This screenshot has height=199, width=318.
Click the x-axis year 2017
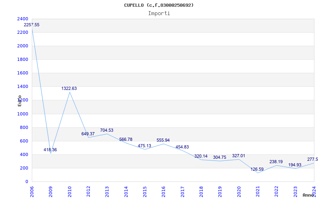182,192
